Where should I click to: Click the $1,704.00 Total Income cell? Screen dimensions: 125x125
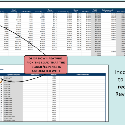[96, 14]
